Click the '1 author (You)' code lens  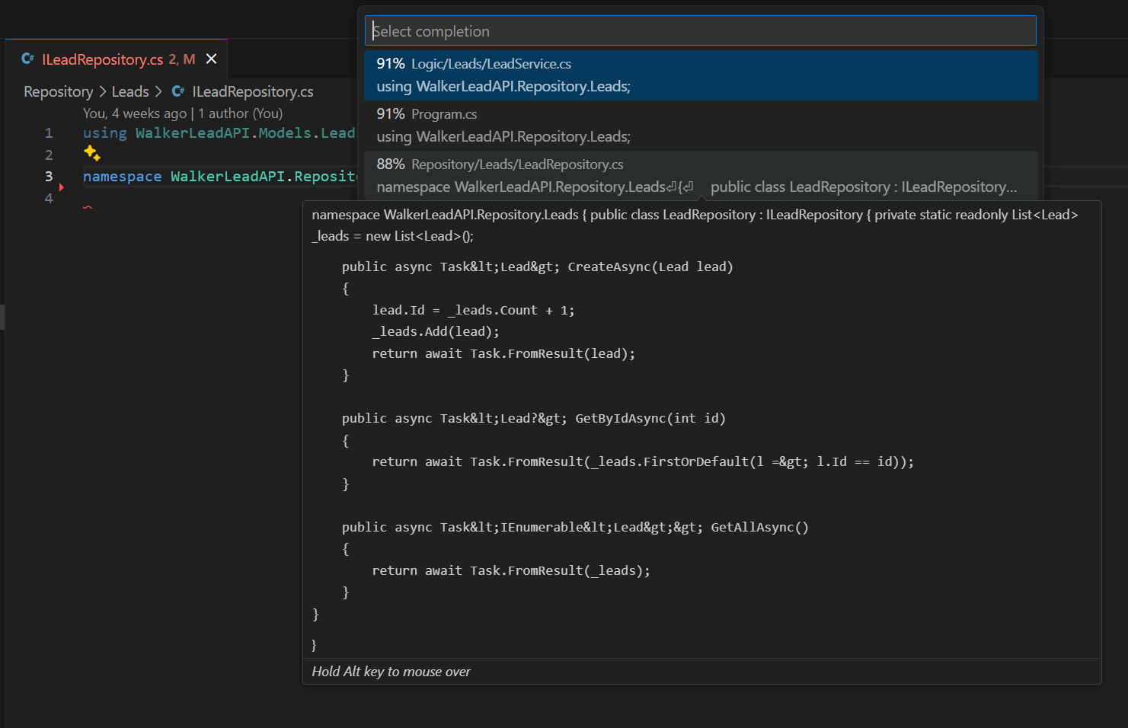pyautogui.click(x=240, y=113)
